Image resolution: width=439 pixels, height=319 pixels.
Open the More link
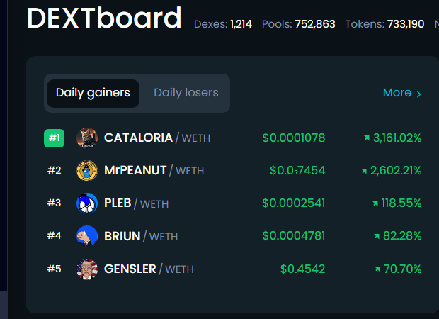(x=397, y=92)
